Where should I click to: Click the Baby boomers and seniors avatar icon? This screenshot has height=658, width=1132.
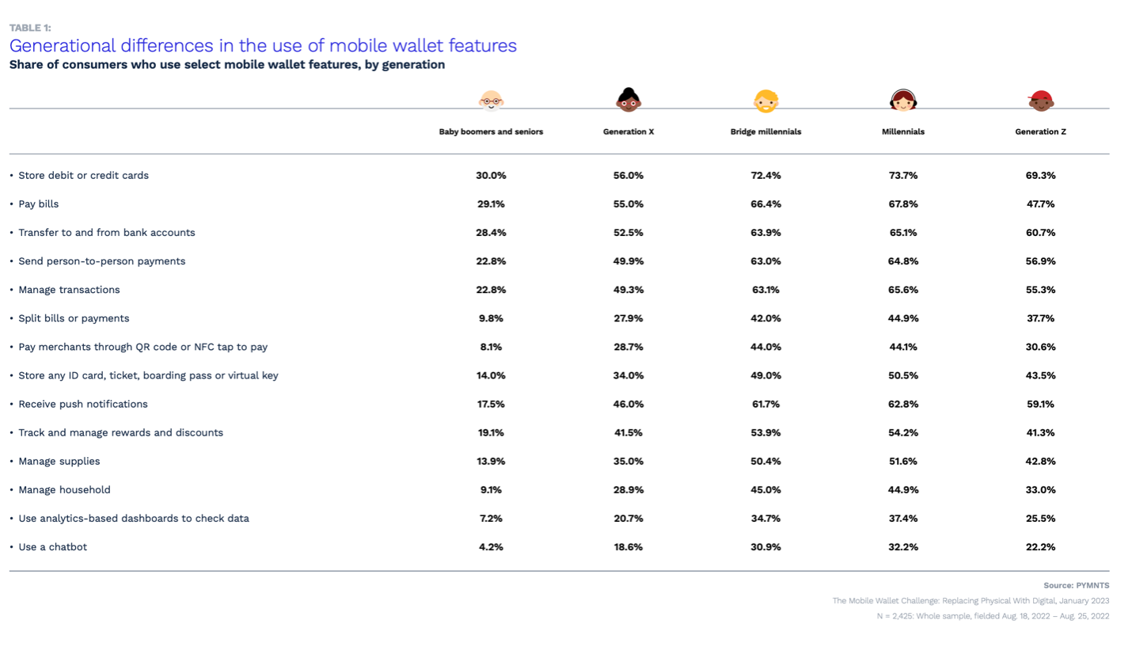491,100
